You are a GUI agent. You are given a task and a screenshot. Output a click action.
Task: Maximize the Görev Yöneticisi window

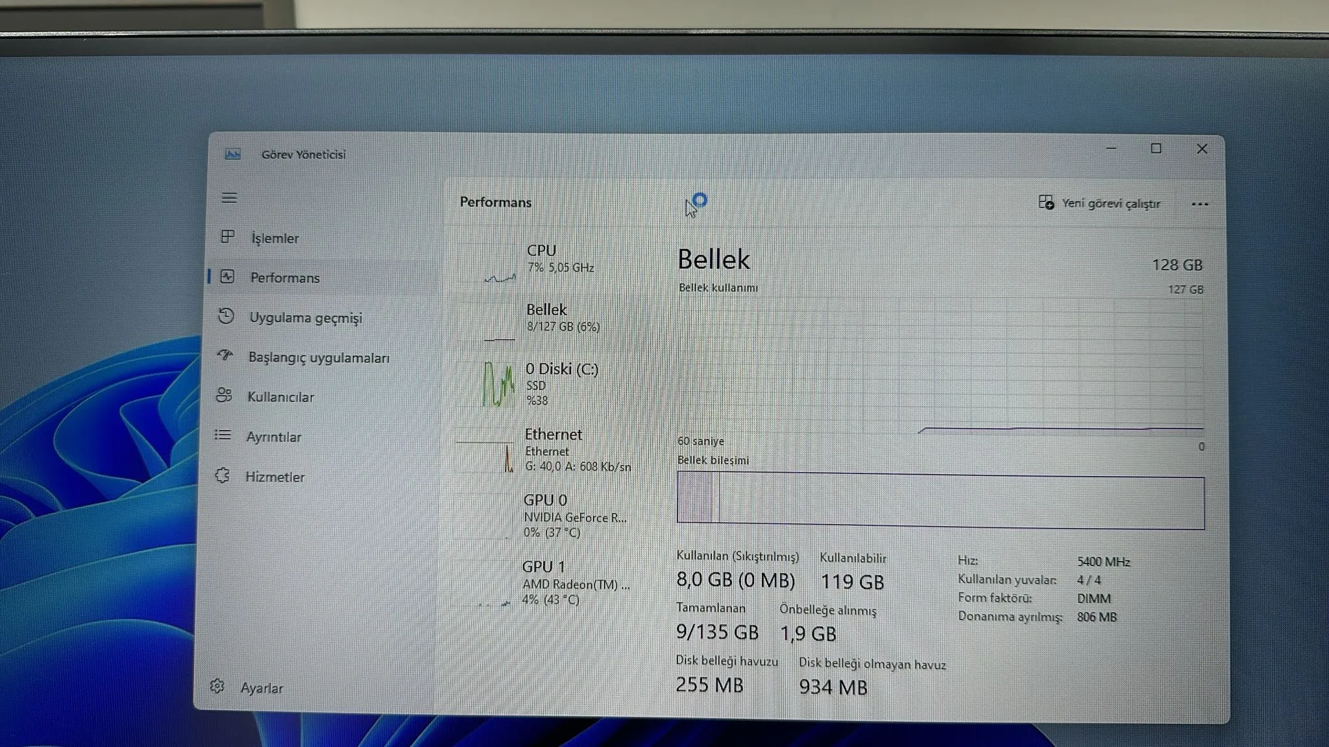[x=1156, y=148]
